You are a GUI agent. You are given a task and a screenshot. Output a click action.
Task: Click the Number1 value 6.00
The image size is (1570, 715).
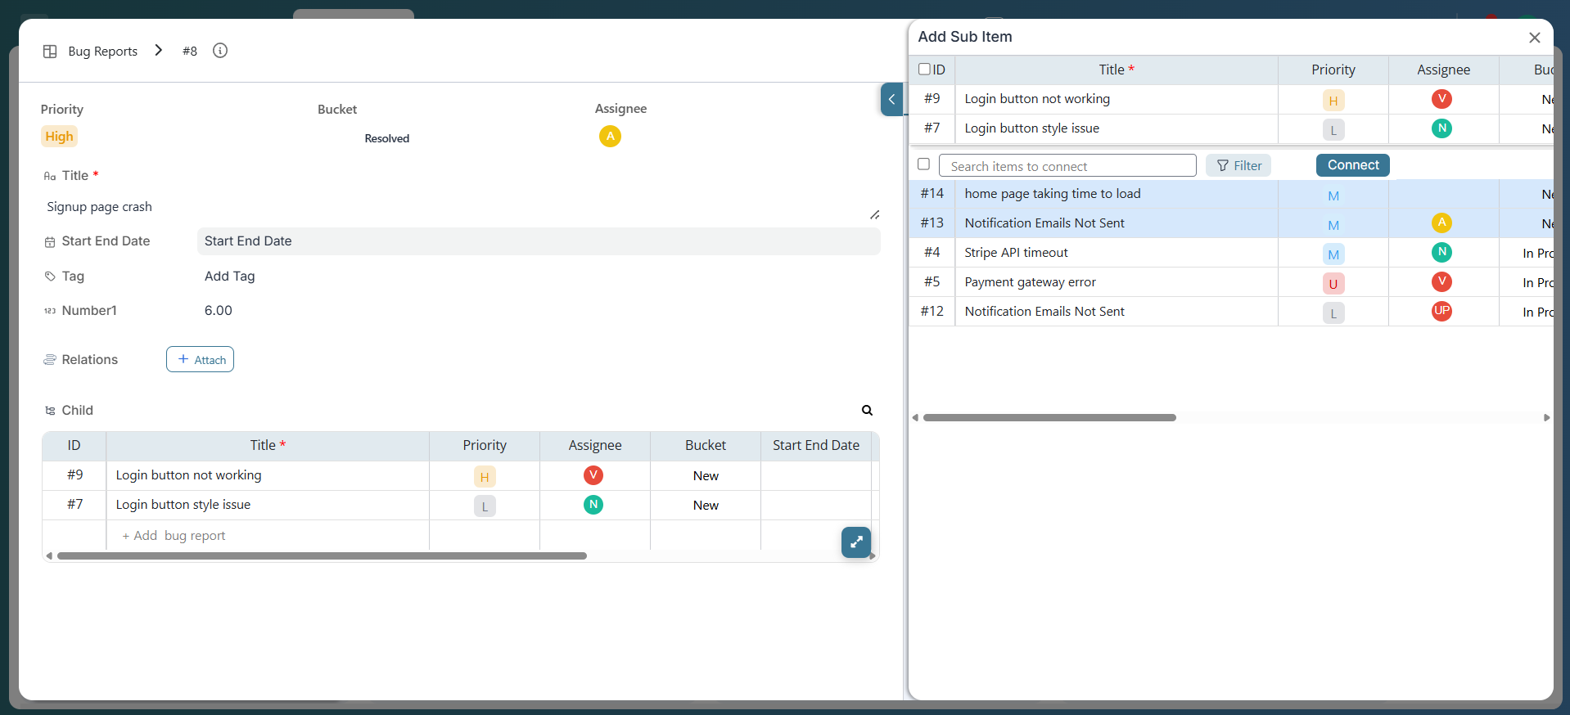(x=219, y=311)
